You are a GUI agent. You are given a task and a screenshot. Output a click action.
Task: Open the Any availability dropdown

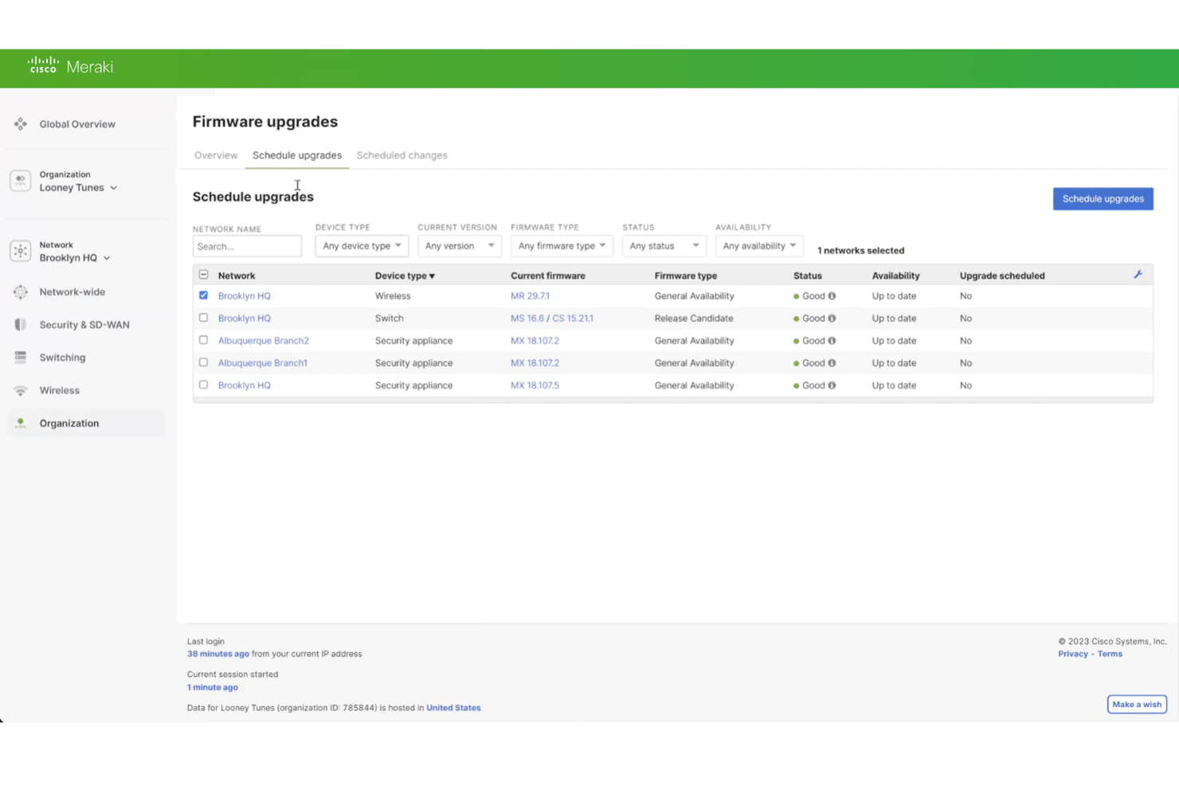tap(759, 246)
